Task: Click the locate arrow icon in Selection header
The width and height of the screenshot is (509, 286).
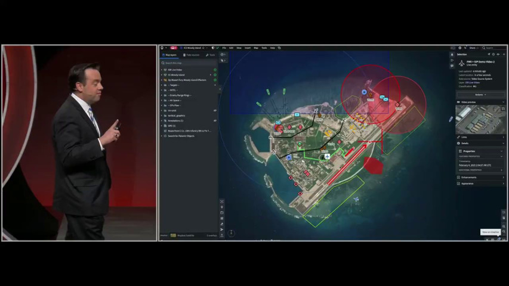Action: point(489,54)
